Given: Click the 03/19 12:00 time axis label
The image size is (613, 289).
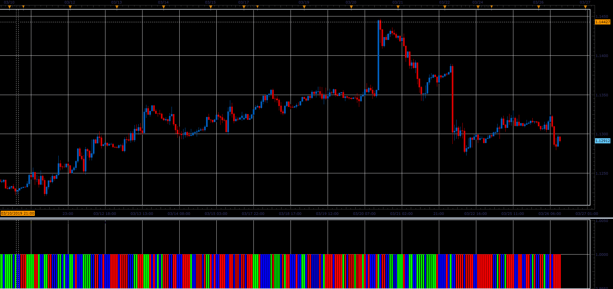Looking at the screenshot, I should point(327,214).
